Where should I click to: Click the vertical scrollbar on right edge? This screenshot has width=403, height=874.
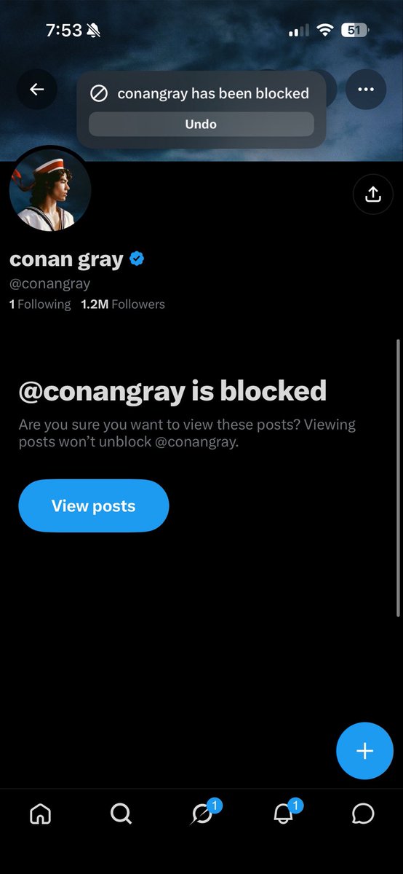[399, 477]
